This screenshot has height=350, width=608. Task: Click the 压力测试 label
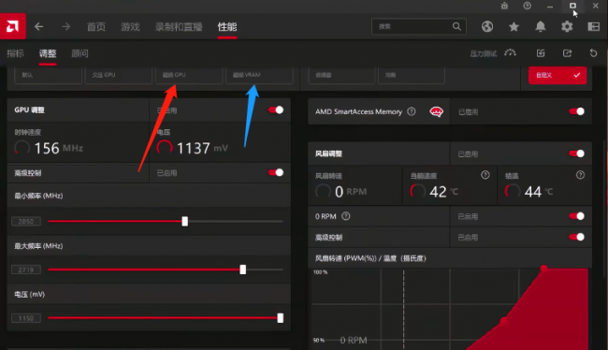point(484,53)
